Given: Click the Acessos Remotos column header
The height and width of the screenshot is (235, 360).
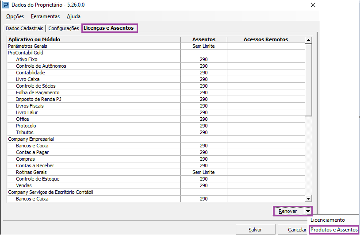Looking at the screenshot, I should (266, 39).
